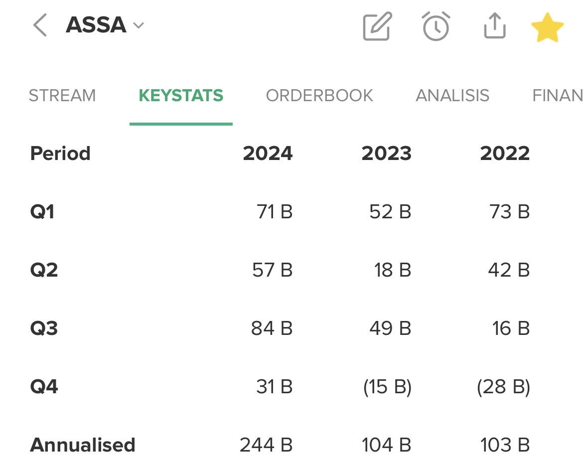Toggle the yellow favorite star
Screen dimensions: 583x472
click(x=547, y=27)
